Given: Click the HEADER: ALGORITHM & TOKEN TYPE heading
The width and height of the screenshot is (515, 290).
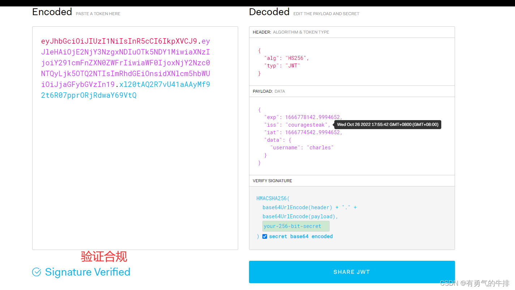Looking at the screenshot, I should tap(291, 32).
